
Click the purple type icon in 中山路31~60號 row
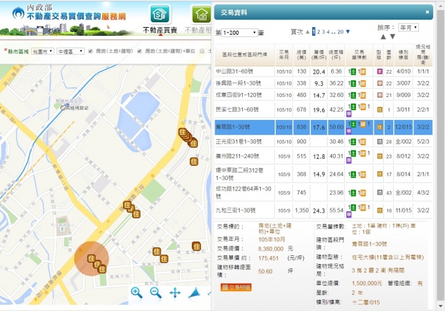379,72
